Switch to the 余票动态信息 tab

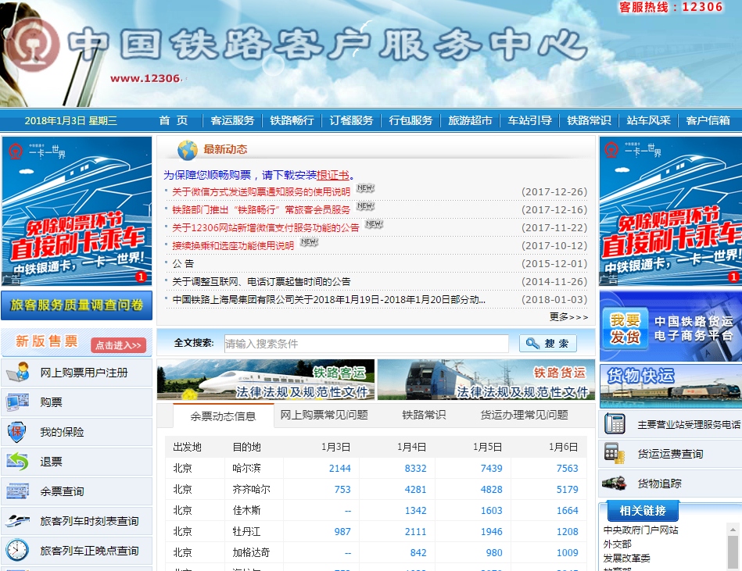224,416
